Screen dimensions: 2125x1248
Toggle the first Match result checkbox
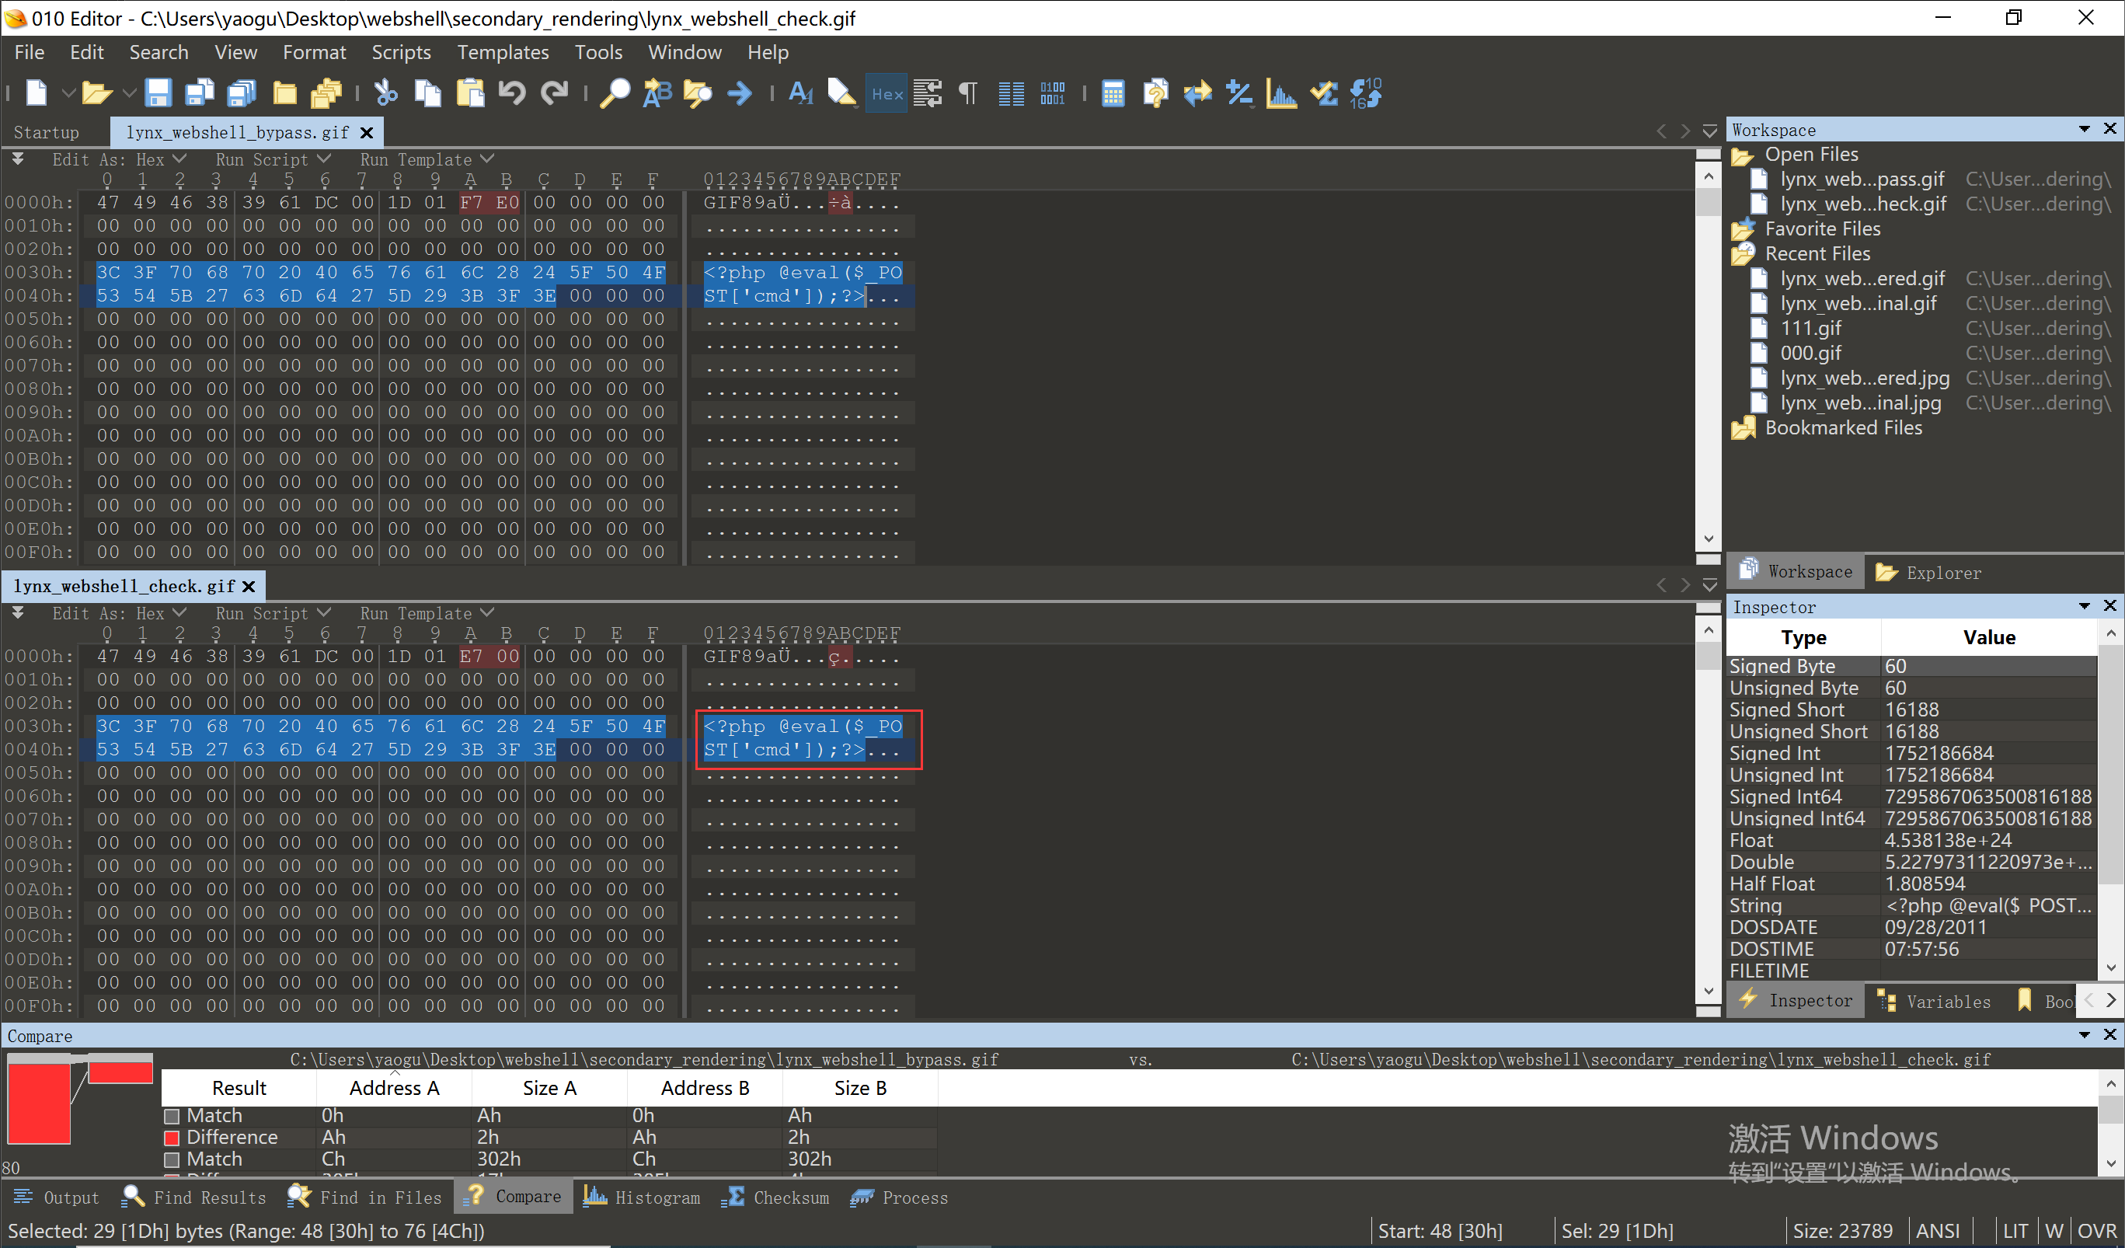(172, 1116)
